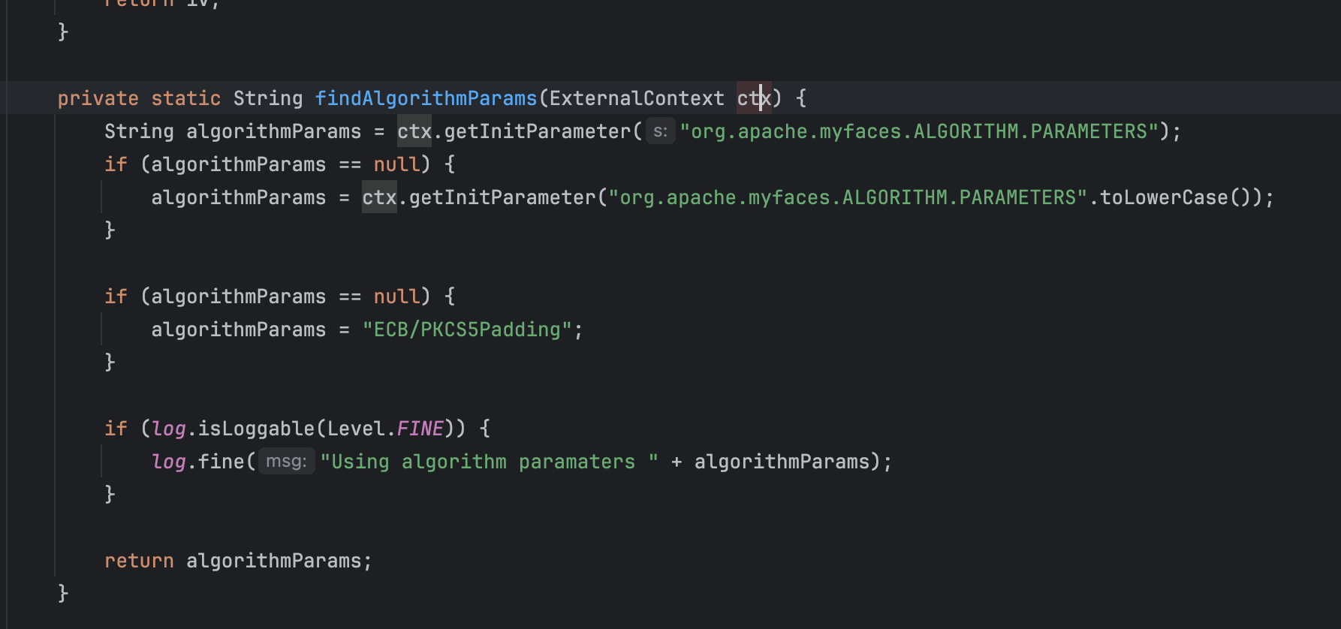Click the isLoggable method call

point(256,429)
